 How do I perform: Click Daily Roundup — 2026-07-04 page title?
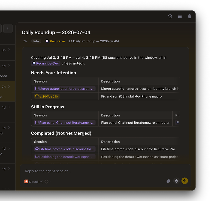coord(56,32)
